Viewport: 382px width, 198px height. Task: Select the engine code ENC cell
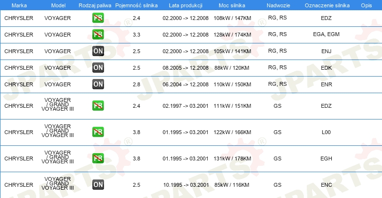326,185
